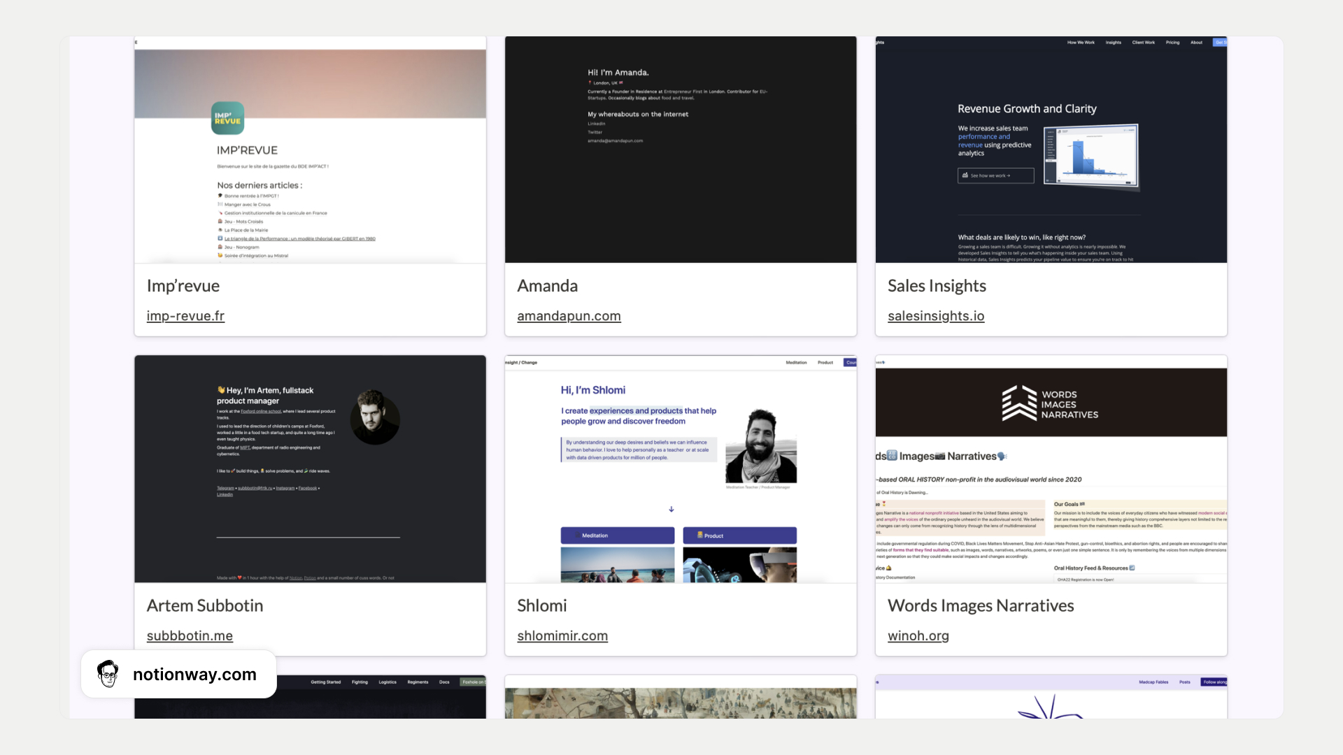Open the Pricing nav item on Sales Insights
This screenshot has height=755, width=1343.
[x=1173, y=43]
